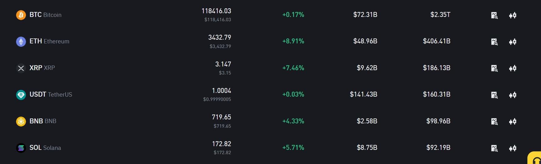Open trade candlestick icon for USDT
The height and width of the screenshot is (164, 541).
513,95
